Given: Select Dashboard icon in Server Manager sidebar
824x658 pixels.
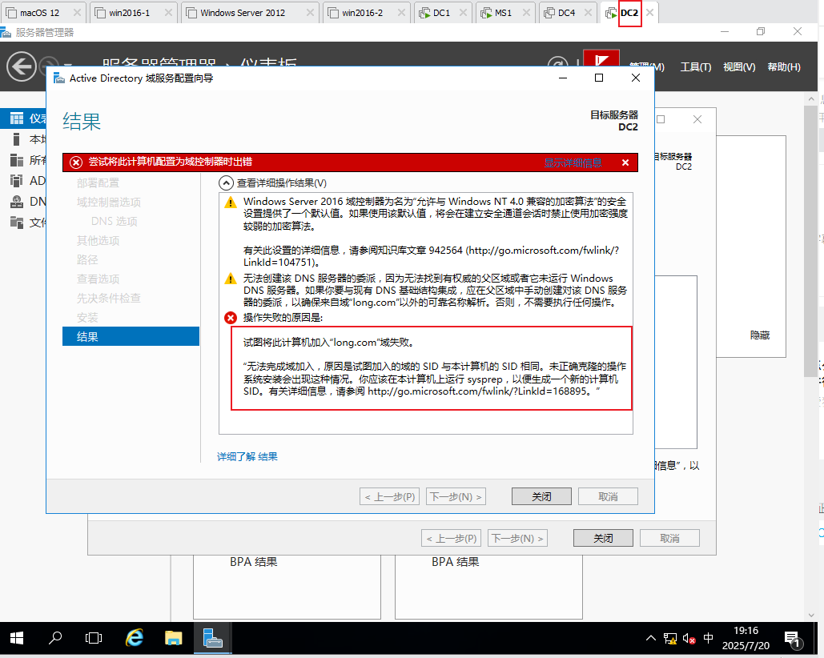Looking at the screenshot, I should pos(17,118).
